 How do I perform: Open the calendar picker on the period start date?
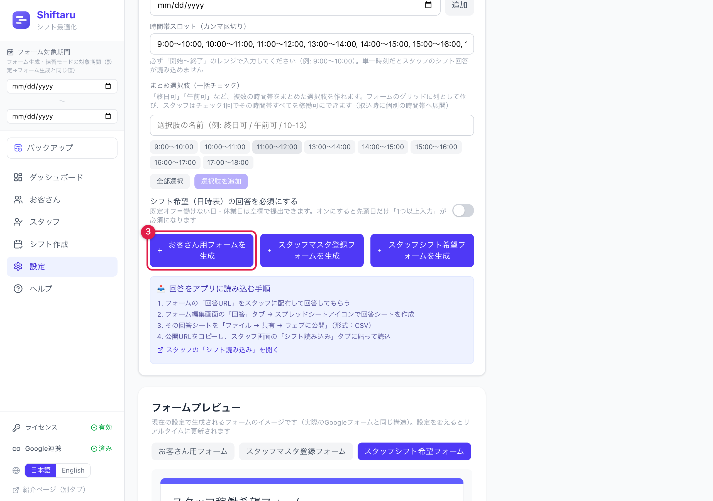click(x=108, y=86)
